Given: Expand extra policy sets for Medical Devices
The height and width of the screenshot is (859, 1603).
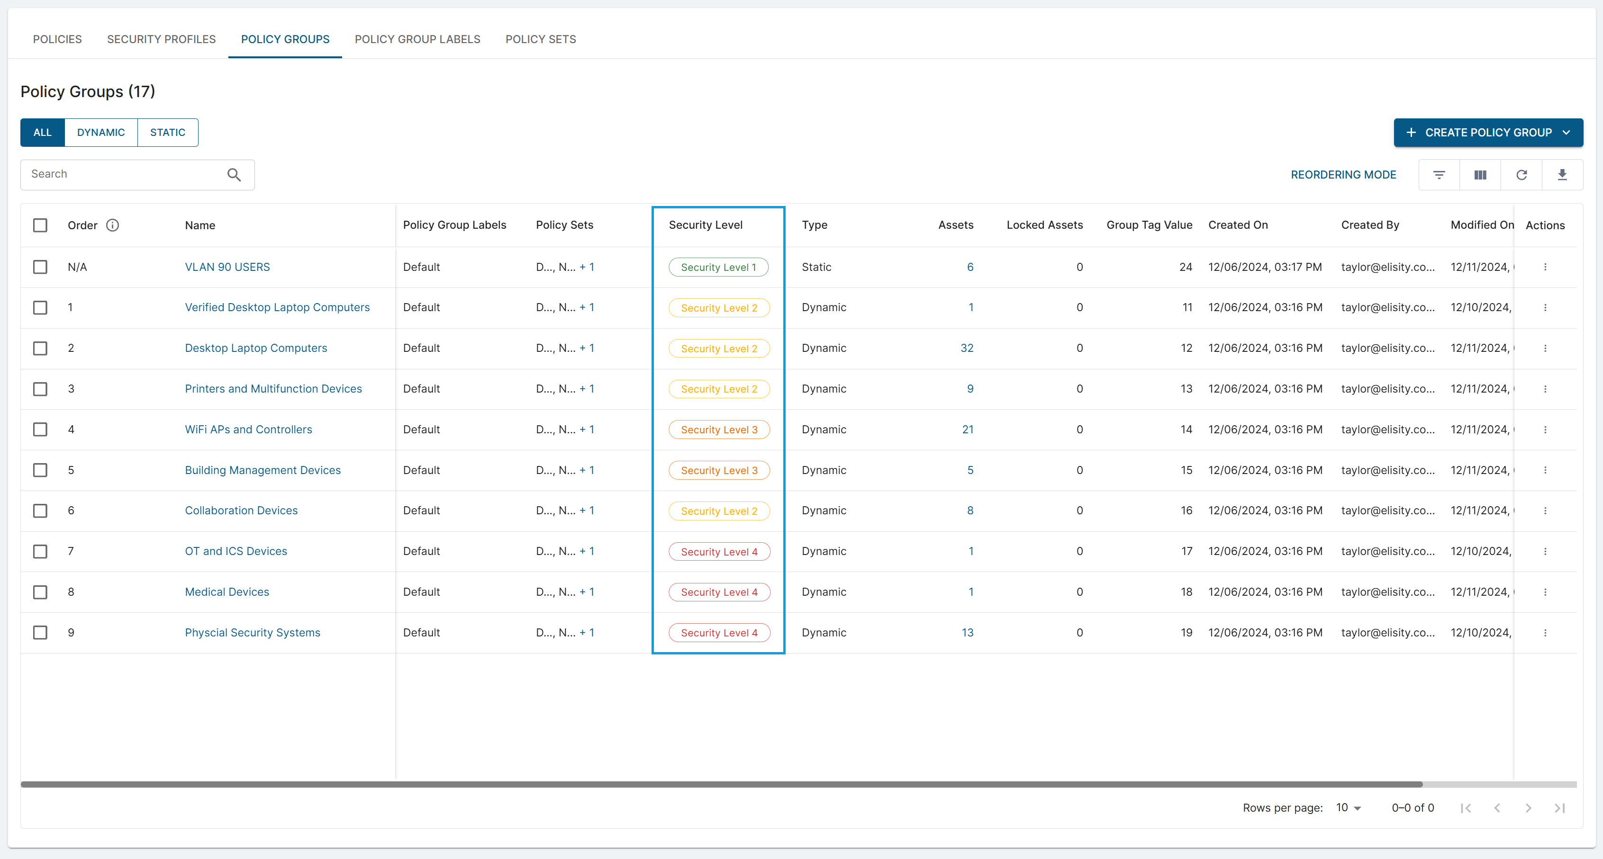Looking at the screenshot, I should coord(587,592).
